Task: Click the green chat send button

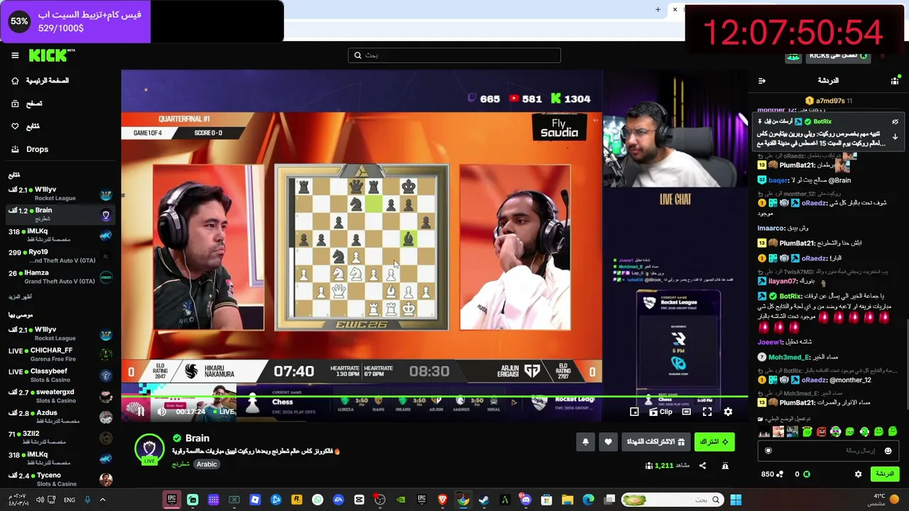Action: pyautogui.click(x=884, y=474)
